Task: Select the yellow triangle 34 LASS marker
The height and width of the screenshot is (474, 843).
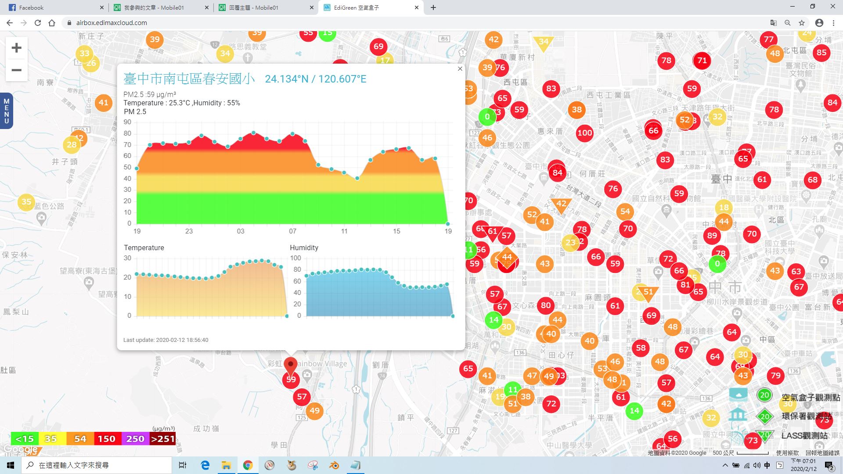Action: point(544,43)
